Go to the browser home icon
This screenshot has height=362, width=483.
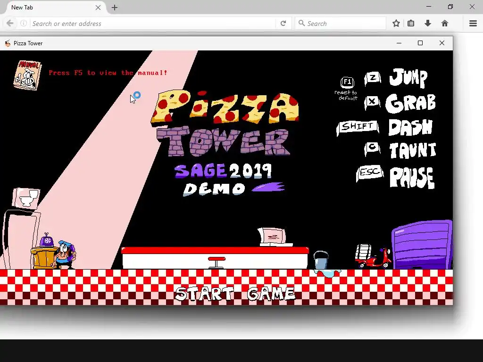(x=444, y=23)
